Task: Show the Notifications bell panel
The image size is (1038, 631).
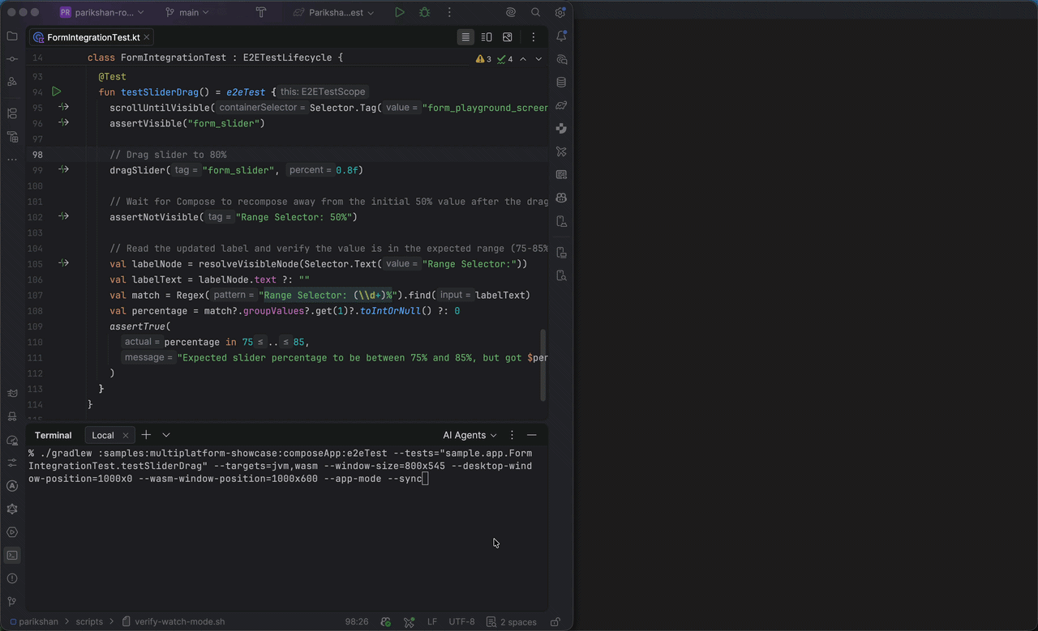Action: coord(561,36)
